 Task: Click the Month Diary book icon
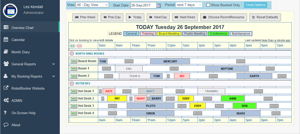pyautogui.click(x=6, y=52)
